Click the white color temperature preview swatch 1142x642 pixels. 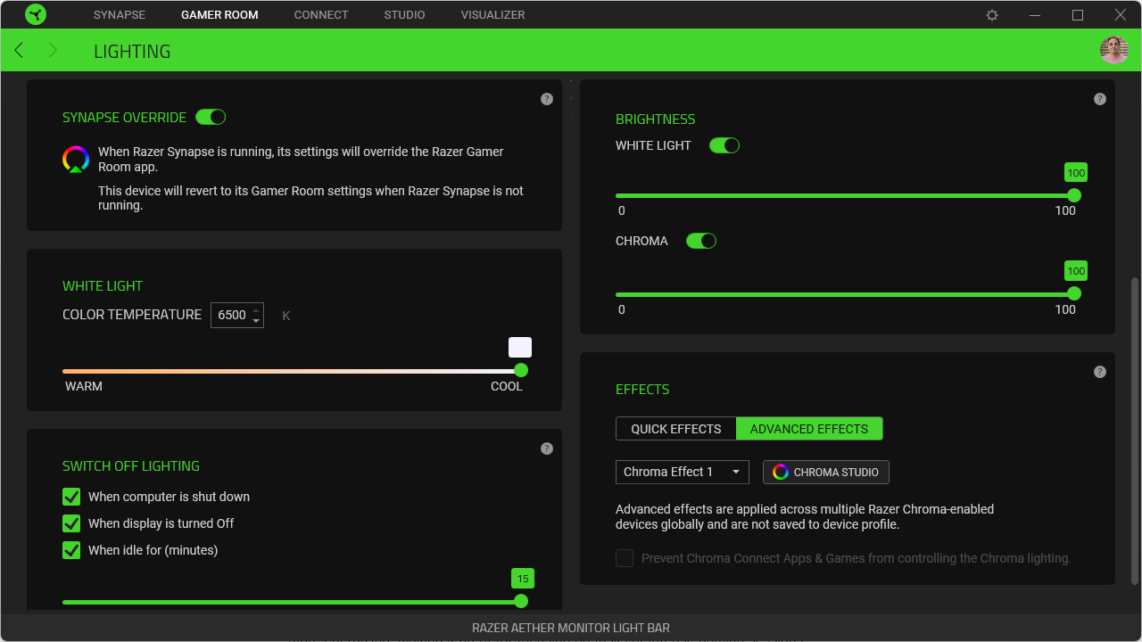click(520, 348)
